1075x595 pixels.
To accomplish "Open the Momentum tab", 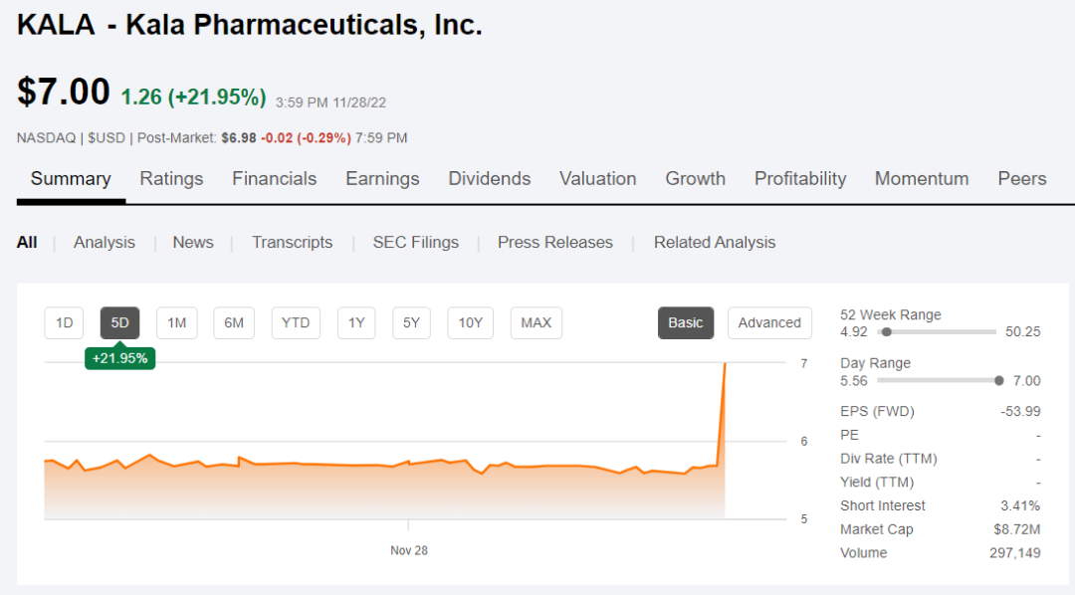I will point(921,179).
